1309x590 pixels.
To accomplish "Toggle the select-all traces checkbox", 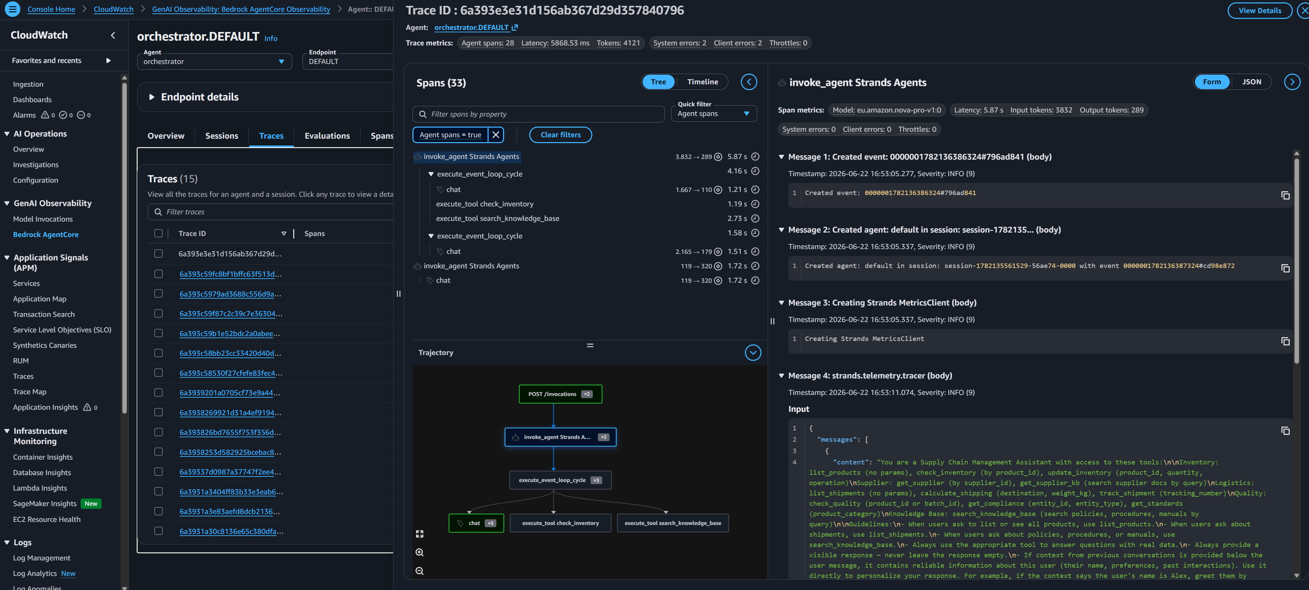I will coord(158,233).
